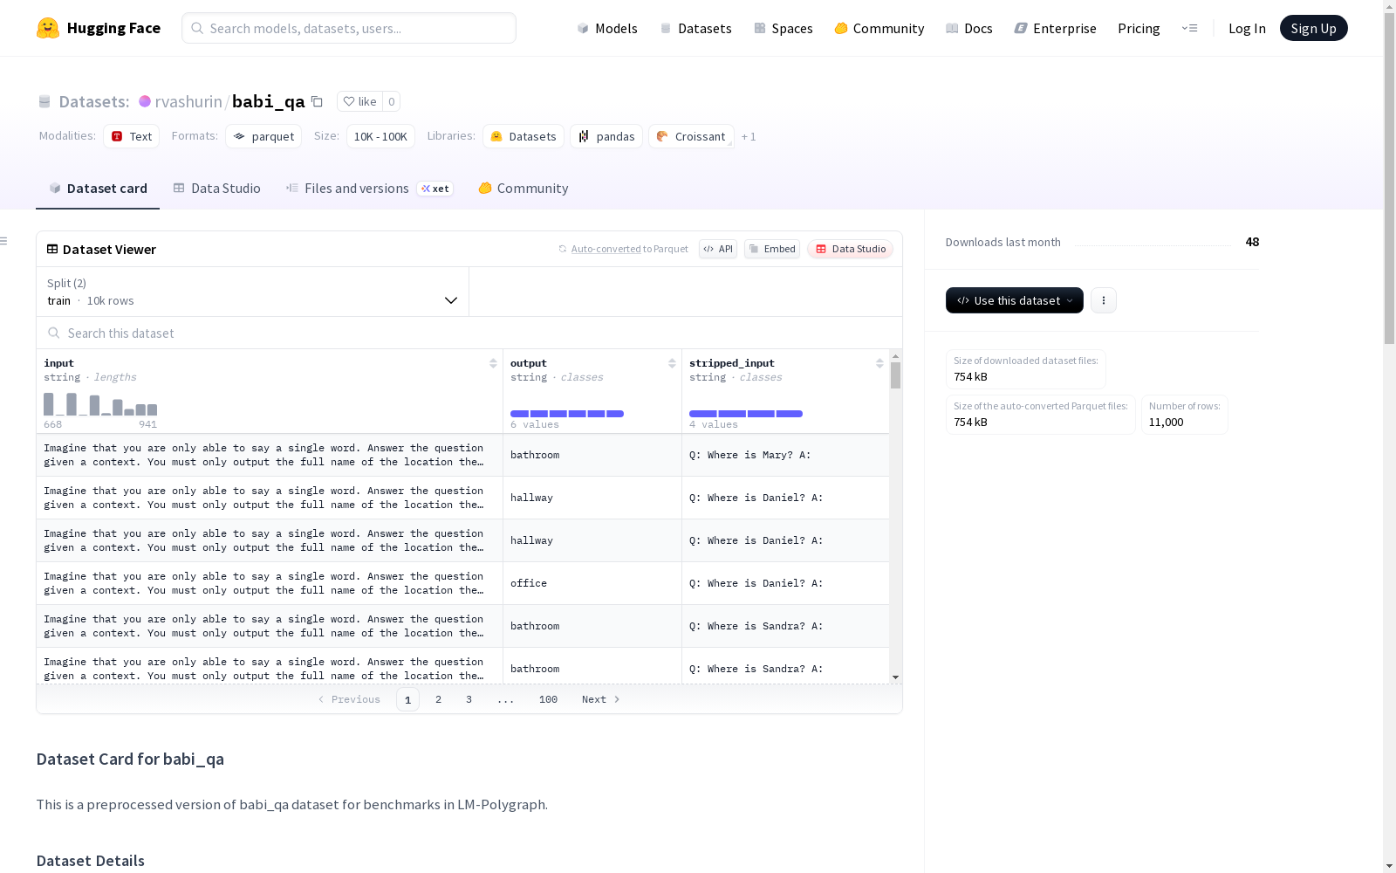Click the rvashurin owner link
The width and height of the screenshot is (1396, 873).
pyautogui.click(x=188, y=101)
